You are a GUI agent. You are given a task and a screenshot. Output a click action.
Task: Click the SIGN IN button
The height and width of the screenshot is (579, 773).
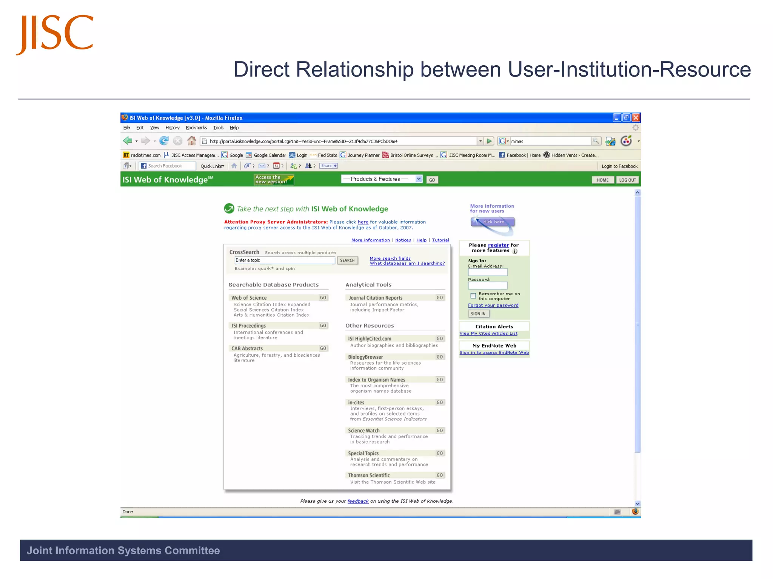coord(478,314)
